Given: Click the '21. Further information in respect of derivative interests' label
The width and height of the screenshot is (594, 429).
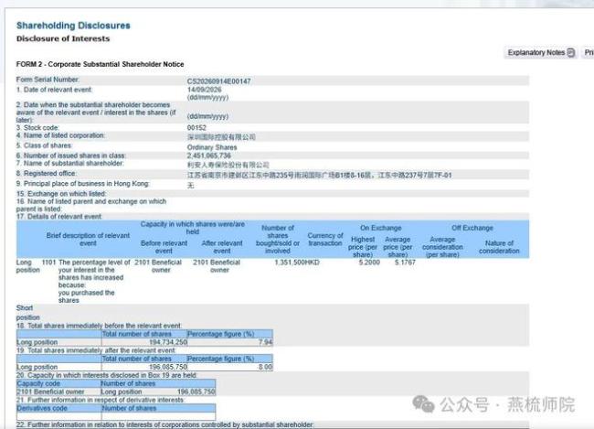Looking at the screenshot, I should coord(100,400).
